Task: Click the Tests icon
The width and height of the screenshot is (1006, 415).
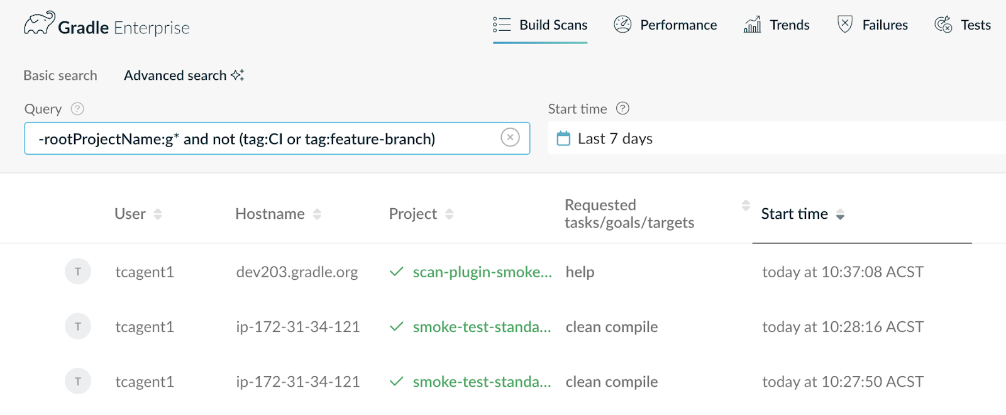Action: [943, 25]
